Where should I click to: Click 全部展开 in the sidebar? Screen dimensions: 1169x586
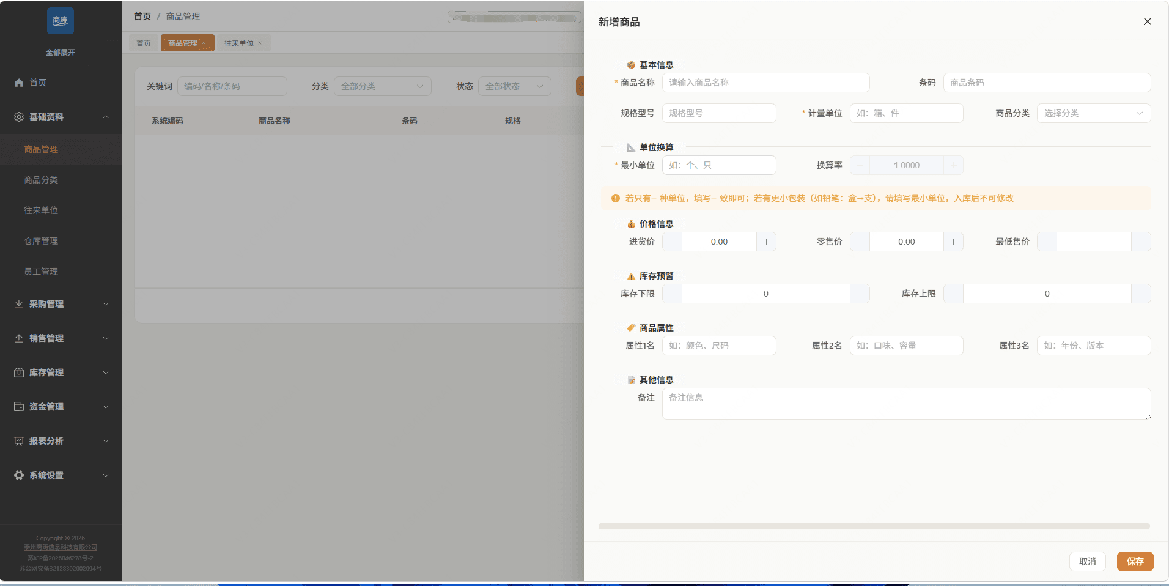(x=61, y=53)
